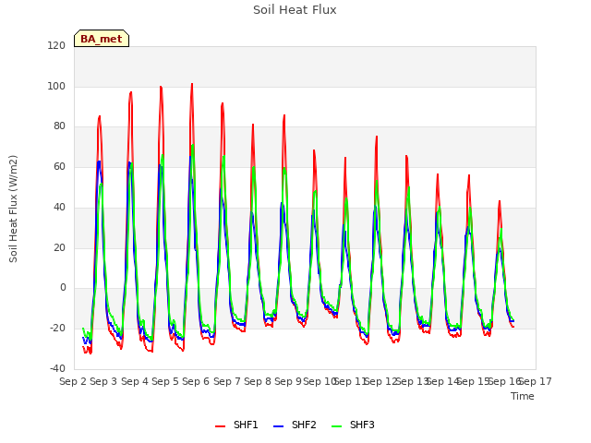The image size is (591, 443).
Task: Click the Sep 6 tick label
Action: (196, 381)
